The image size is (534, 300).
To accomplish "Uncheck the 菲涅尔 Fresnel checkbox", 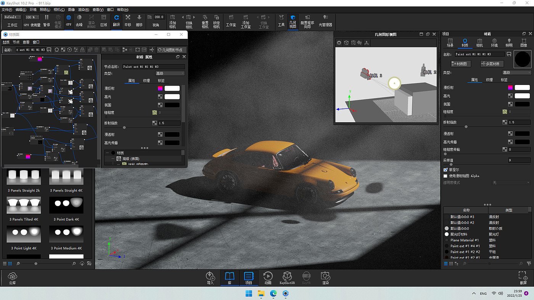I will coord(446,169).
